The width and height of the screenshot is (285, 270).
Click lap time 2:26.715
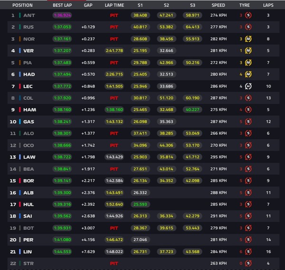coord(114,74)
